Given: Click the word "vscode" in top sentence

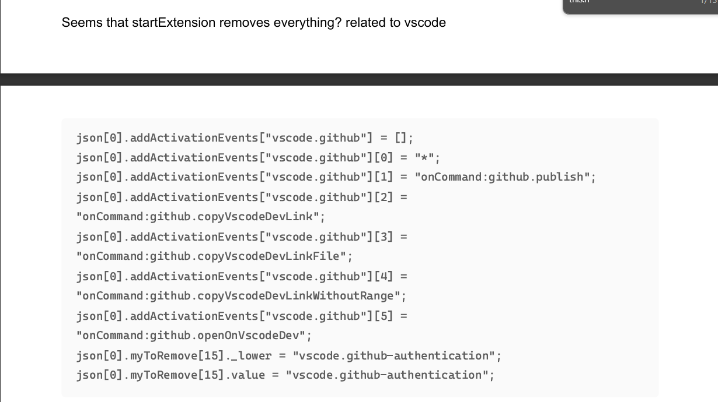Looking at the screenshot, I should coord(425,23).
